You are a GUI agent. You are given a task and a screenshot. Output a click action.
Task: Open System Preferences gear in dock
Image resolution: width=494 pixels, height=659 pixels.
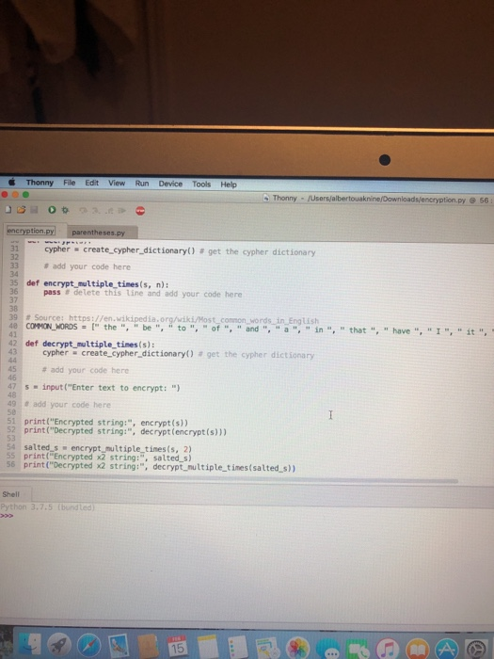[476, 650]
